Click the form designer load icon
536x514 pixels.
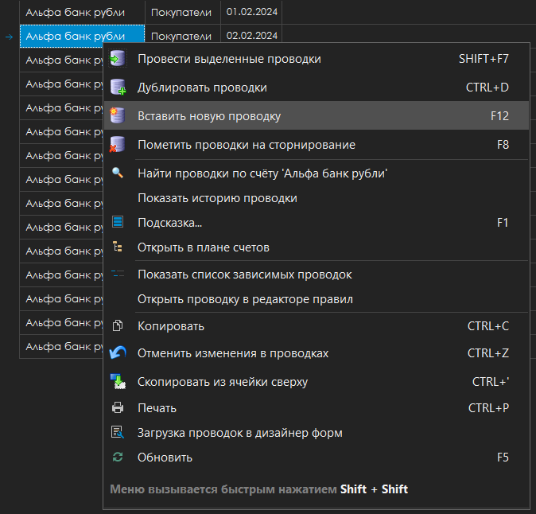(118, 432)
